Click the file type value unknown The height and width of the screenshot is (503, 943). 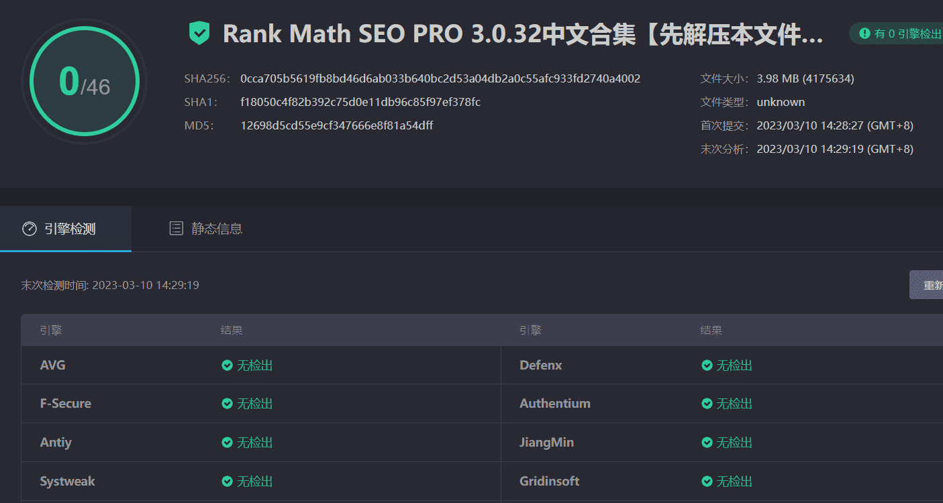click(781, 102)
